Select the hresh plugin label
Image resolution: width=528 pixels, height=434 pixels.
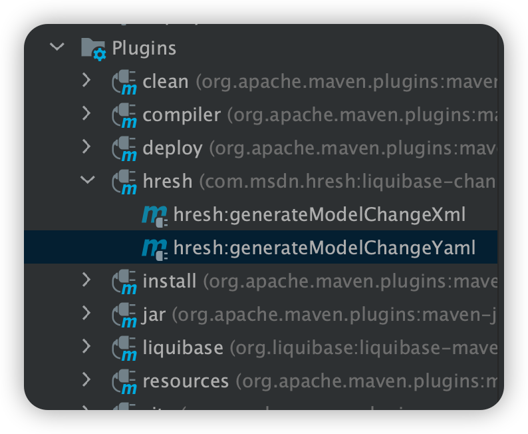click(168, 181)
